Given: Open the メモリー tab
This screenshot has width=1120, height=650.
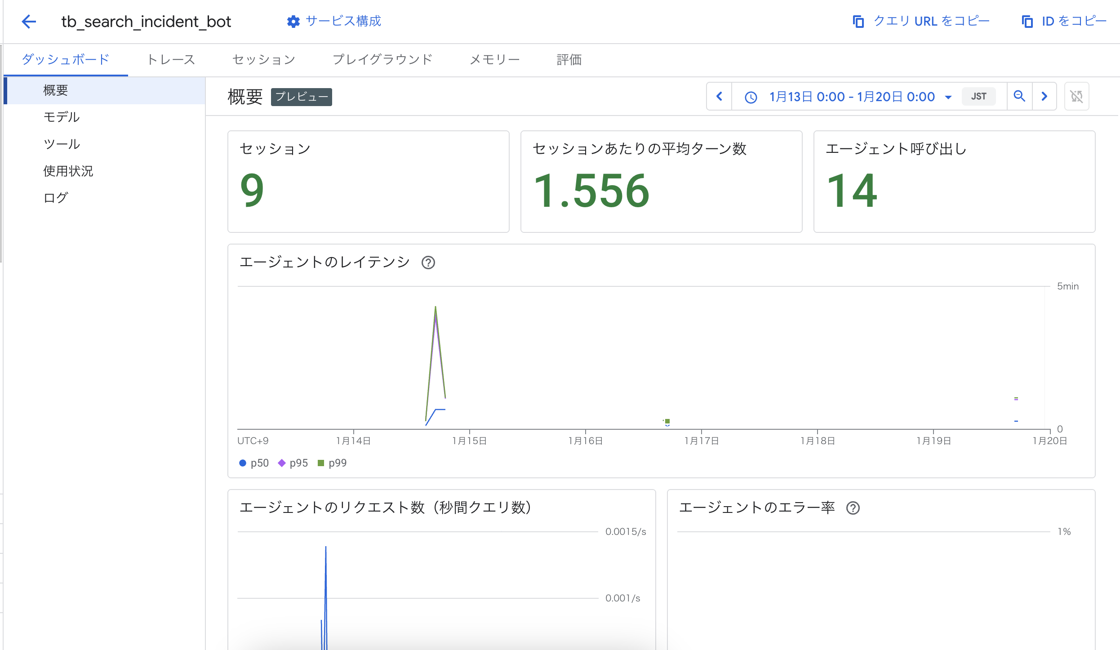Looking at the screenshot, I should 494,59.
